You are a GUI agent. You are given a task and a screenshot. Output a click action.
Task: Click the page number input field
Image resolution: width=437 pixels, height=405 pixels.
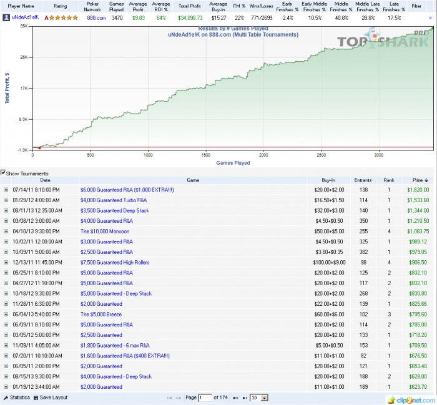pyautogui.click(x=205, y=398)
